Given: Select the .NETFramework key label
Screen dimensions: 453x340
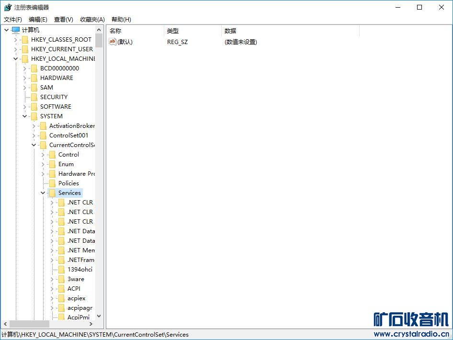Looking at the screenshot, I should [81, 260].
